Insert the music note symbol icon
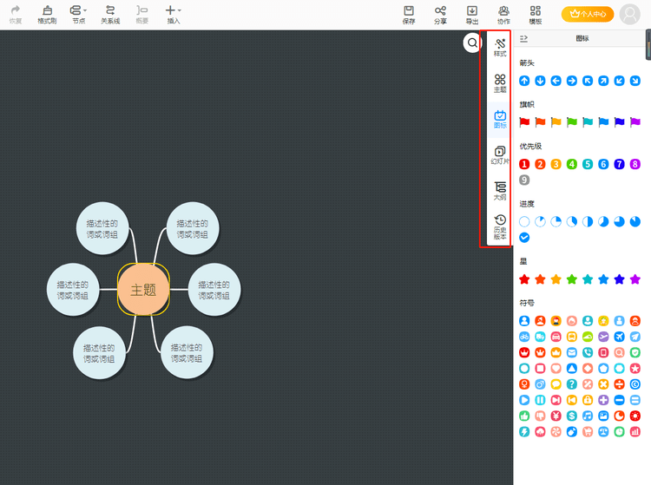 click(x=588, y=416)
